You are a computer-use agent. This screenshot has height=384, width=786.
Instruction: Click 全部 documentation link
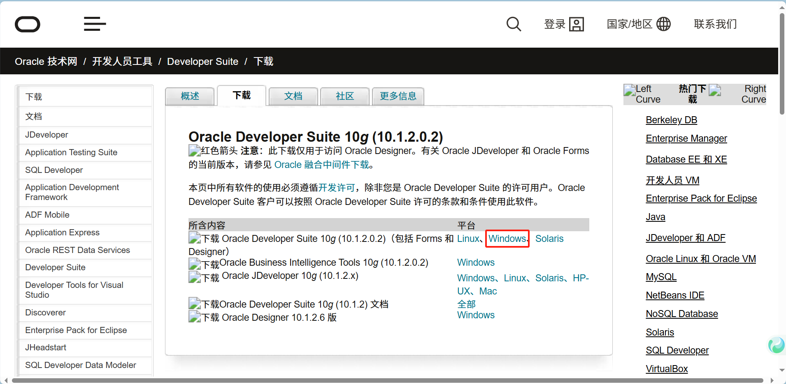pyautogui.click(x=466, y=304)
